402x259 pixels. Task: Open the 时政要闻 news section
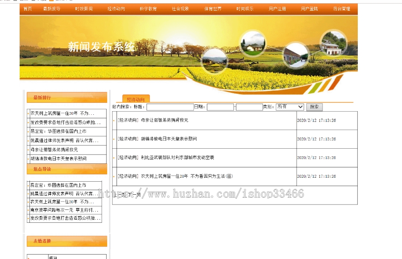coord(84,8)
